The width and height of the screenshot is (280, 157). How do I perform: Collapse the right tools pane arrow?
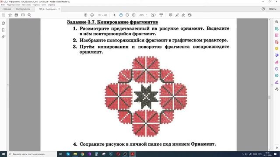(272, 85)
